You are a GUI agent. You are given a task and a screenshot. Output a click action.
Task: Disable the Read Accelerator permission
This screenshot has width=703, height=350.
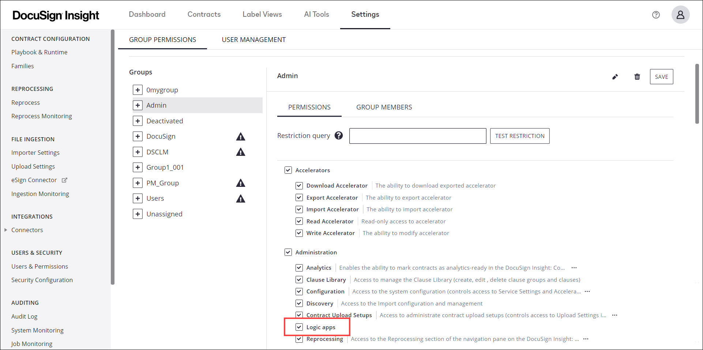[x=299, y=221]
